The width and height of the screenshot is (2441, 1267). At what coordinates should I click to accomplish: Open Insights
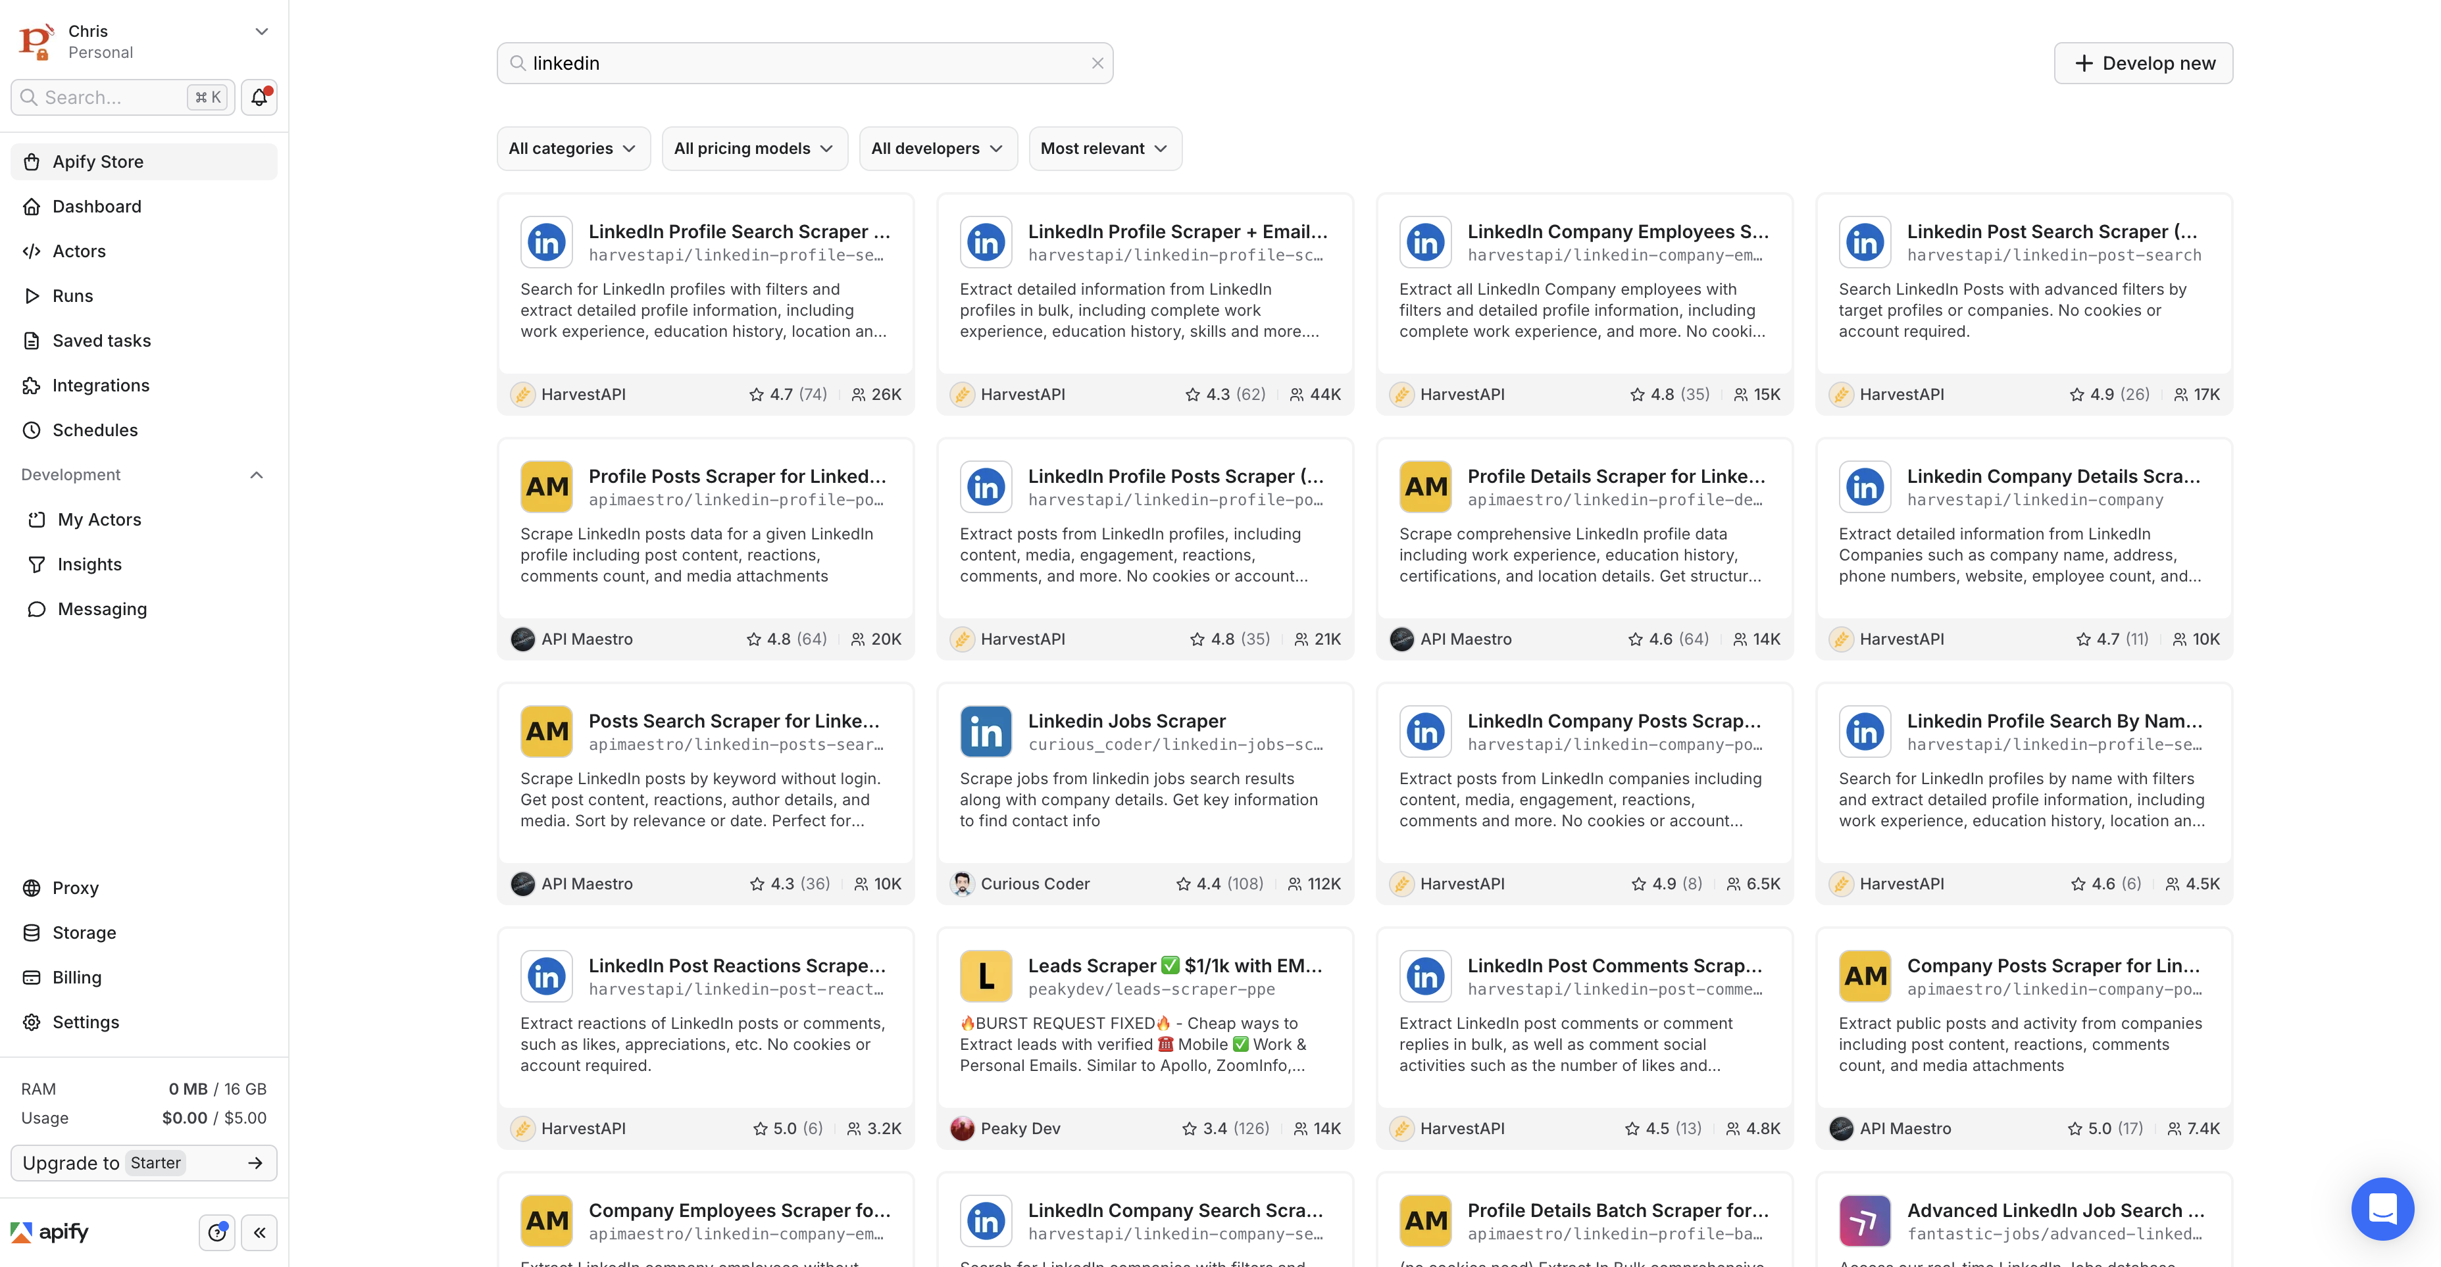point(144,564)
